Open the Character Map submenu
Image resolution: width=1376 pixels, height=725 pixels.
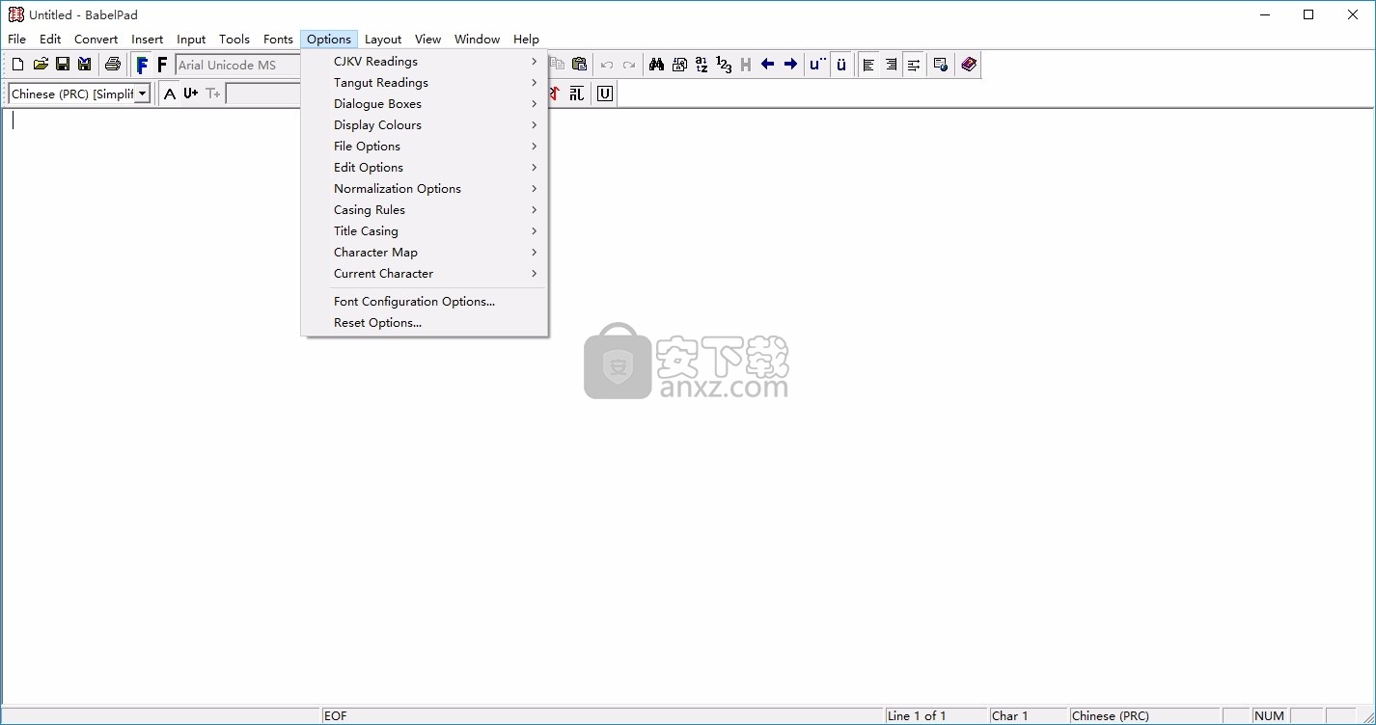click(425, 253)
